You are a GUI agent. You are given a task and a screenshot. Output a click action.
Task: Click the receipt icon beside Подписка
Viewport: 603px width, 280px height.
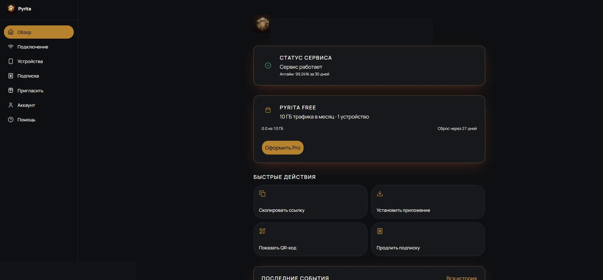(11, 76)
